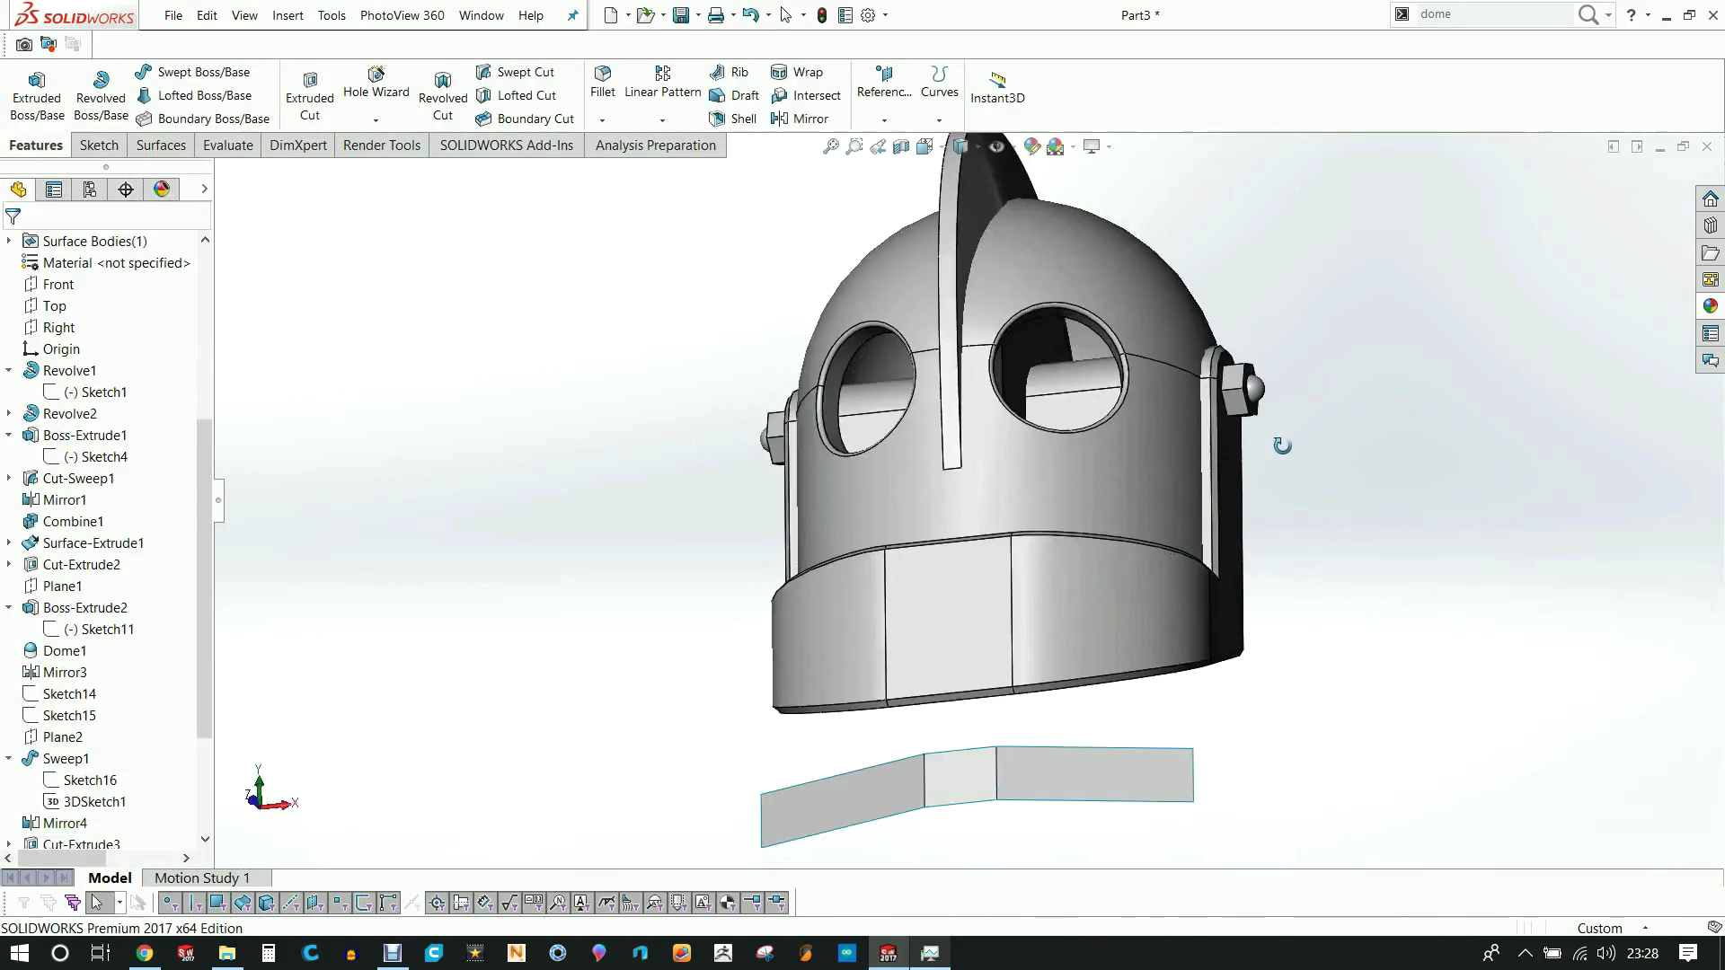Switch to the Analysis Preparation tab
The height and width of the screenshot is (970, 1725).
655,145
